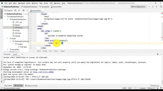This screenshot has height=91, width=163.
Task: Hide the Project tool window
Action: (27, 10)
